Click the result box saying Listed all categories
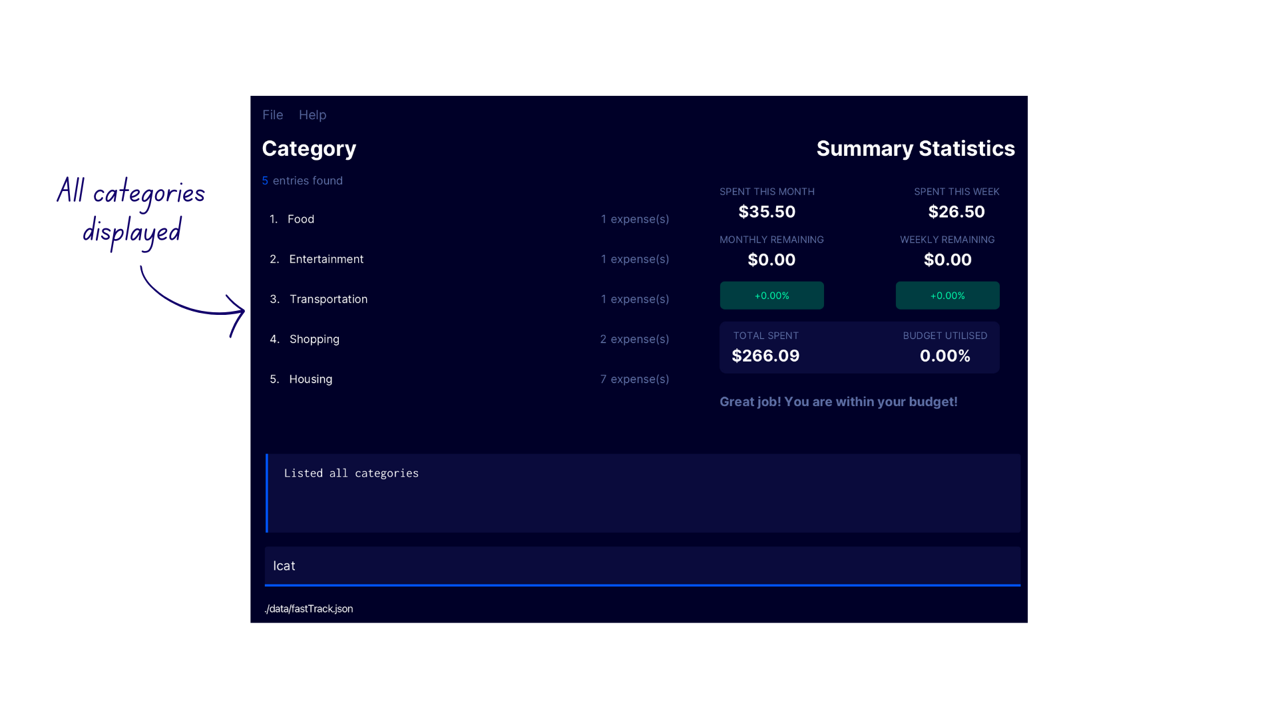 (x=642, y=493)
